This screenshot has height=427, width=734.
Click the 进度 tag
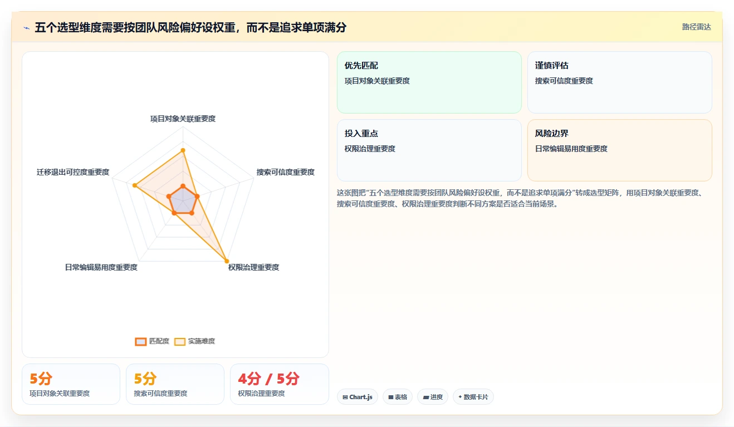433,397
